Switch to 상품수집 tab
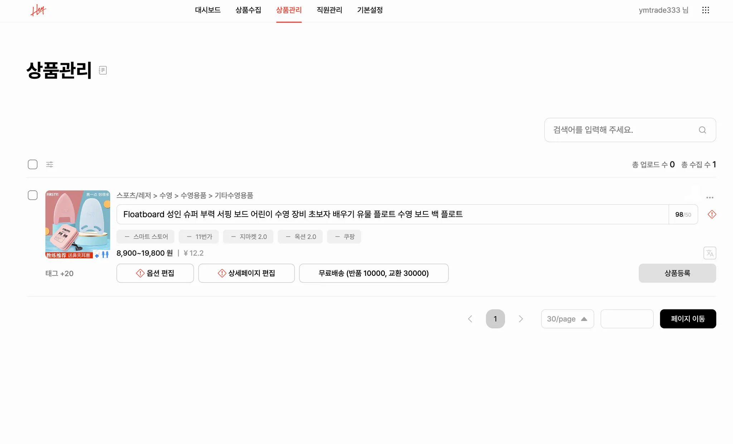This screenshot has height=444, width=733. (x=248, y=10)
